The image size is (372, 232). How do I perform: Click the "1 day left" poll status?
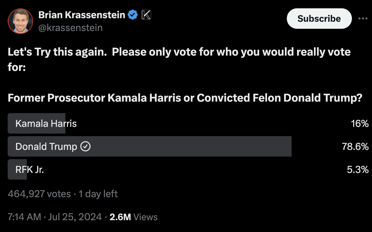[x=98, y=194]
